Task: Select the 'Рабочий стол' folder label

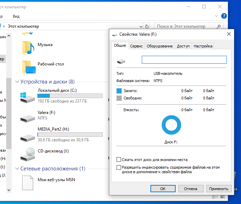Action: coord(51,64)
